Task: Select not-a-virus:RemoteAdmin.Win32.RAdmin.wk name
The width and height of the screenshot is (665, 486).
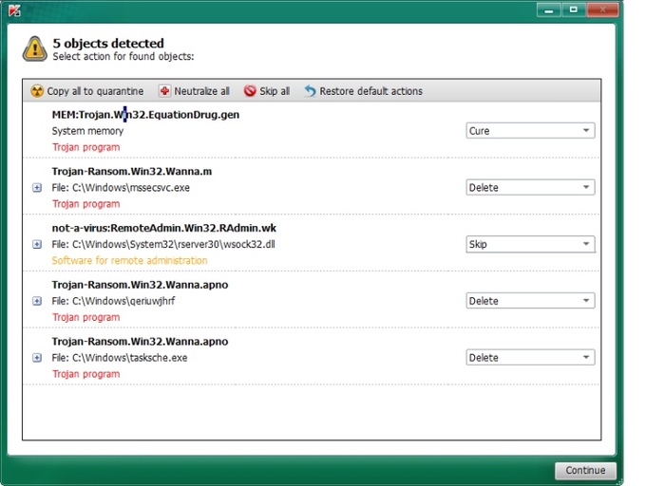Action: coord(164,229)
